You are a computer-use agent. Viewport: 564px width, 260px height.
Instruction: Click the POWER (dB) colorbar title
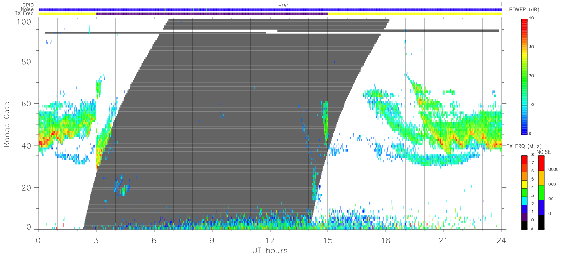coord(524,10)
